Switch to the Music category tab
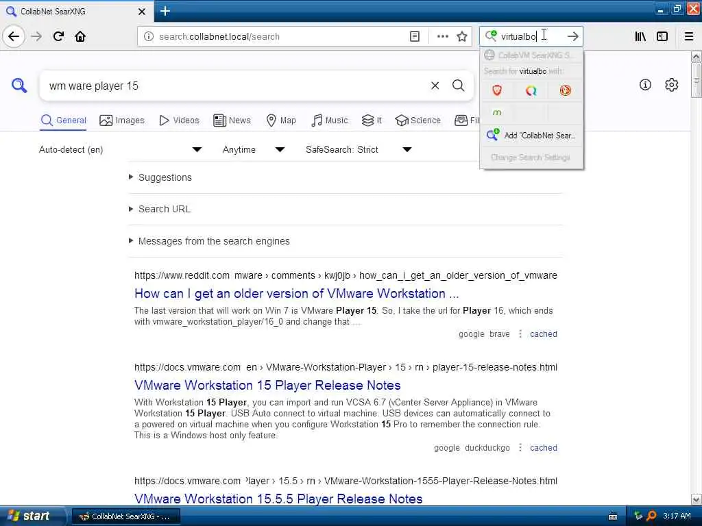Viewport: 702px width, 526px height. 329,121
